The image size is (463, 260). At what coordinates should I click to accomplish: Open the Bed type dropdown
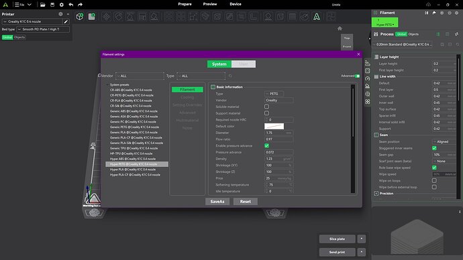pos(43,29)
